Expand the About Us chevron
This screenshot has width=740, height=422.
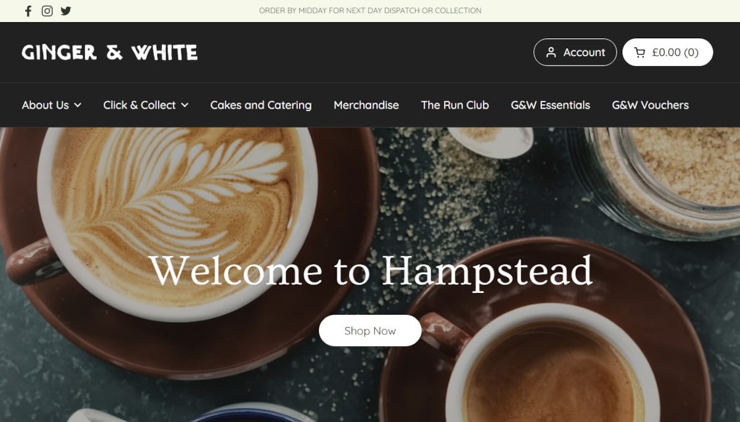point(78,105)
